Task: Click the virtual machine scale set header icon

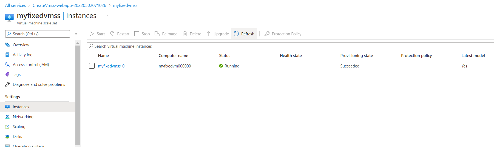Action: pos(9,18)
